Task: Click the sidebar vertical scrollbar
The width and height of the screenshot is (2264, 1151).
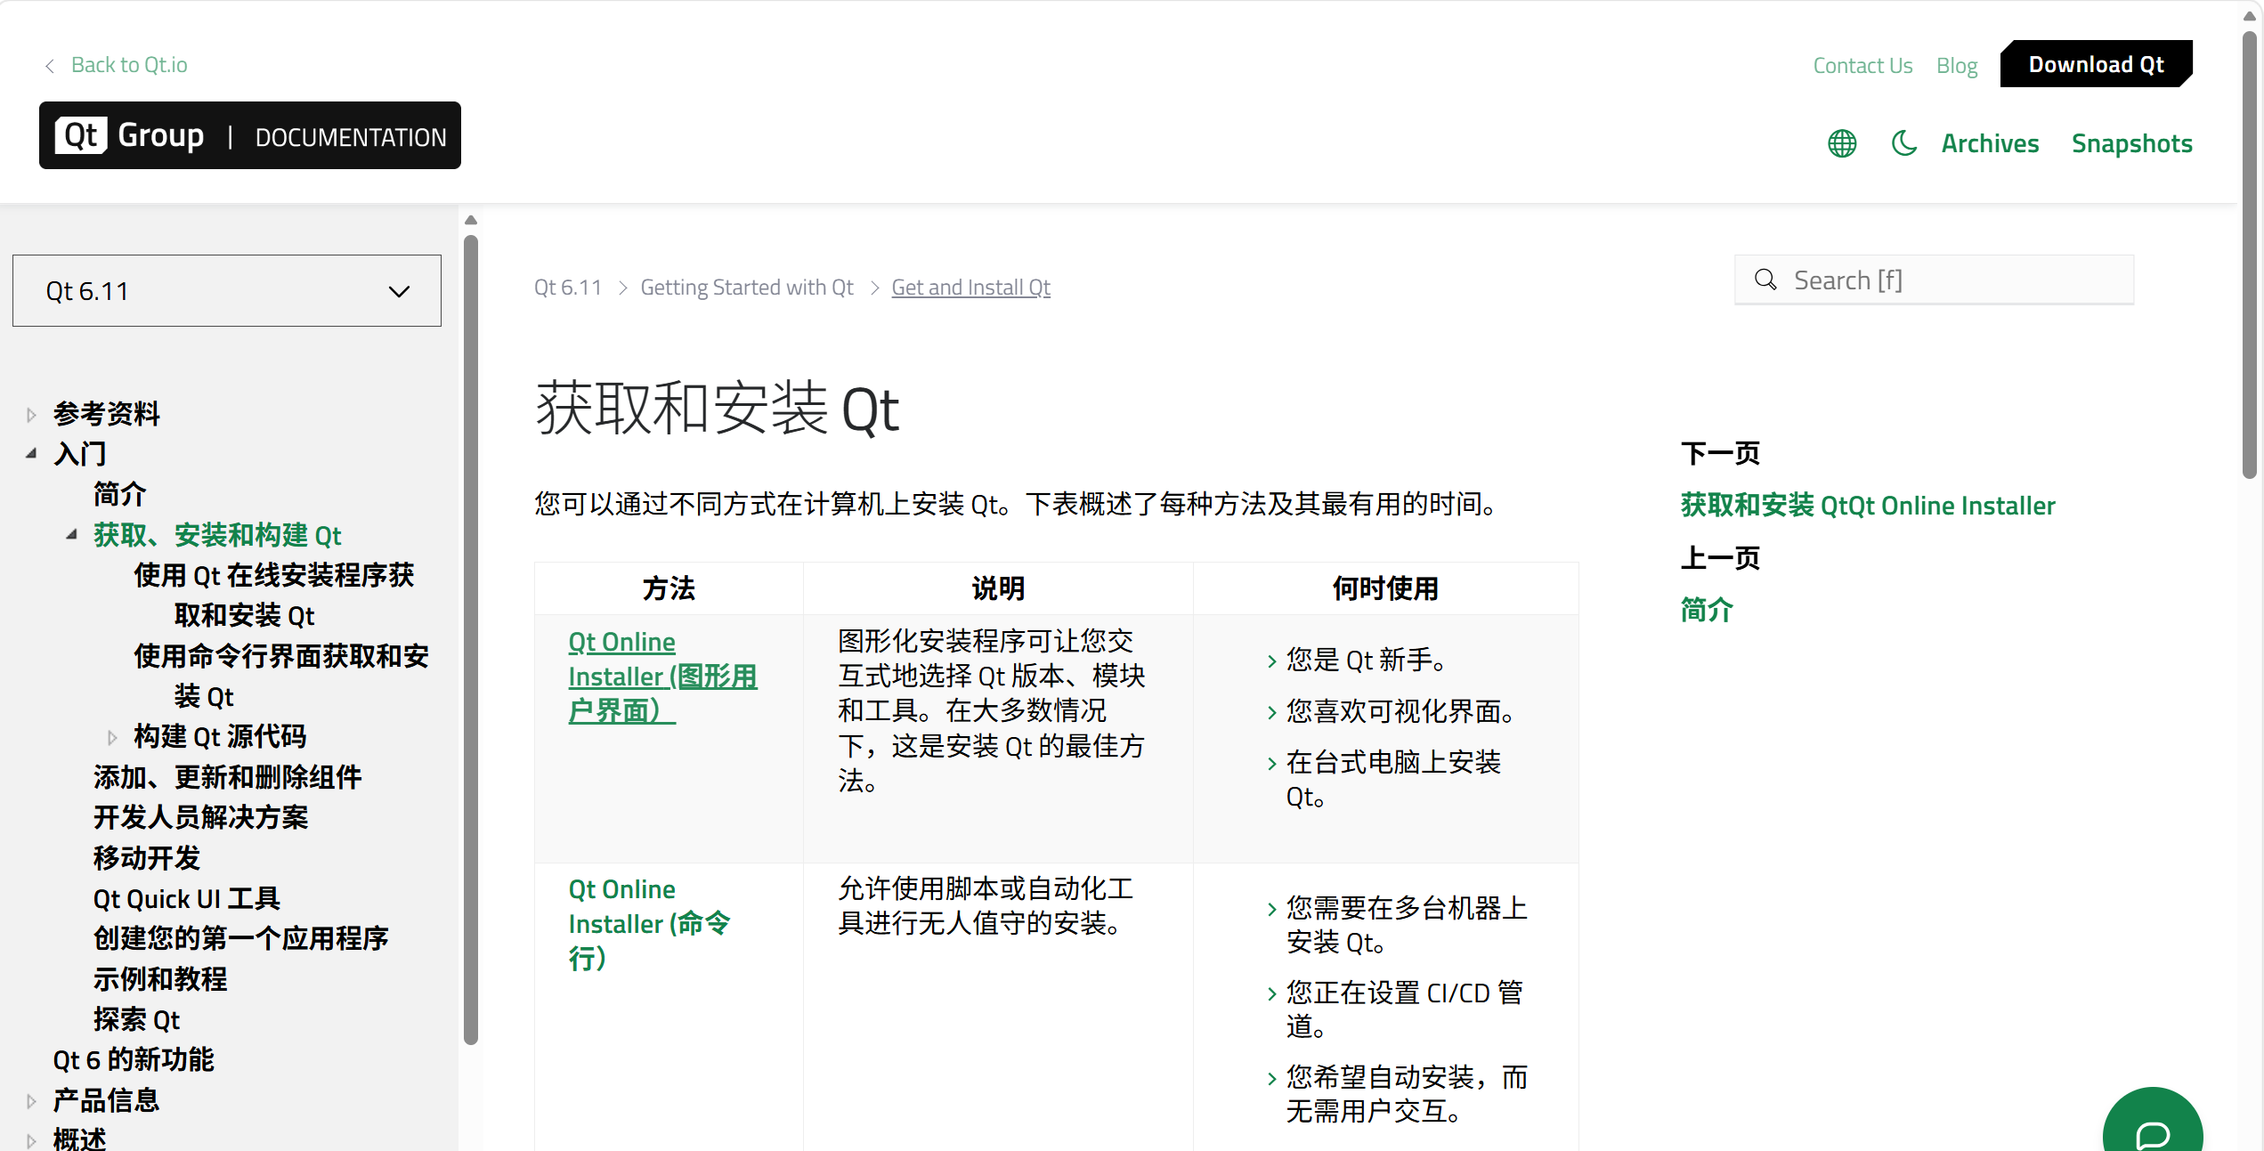Action: pos(471,639)
